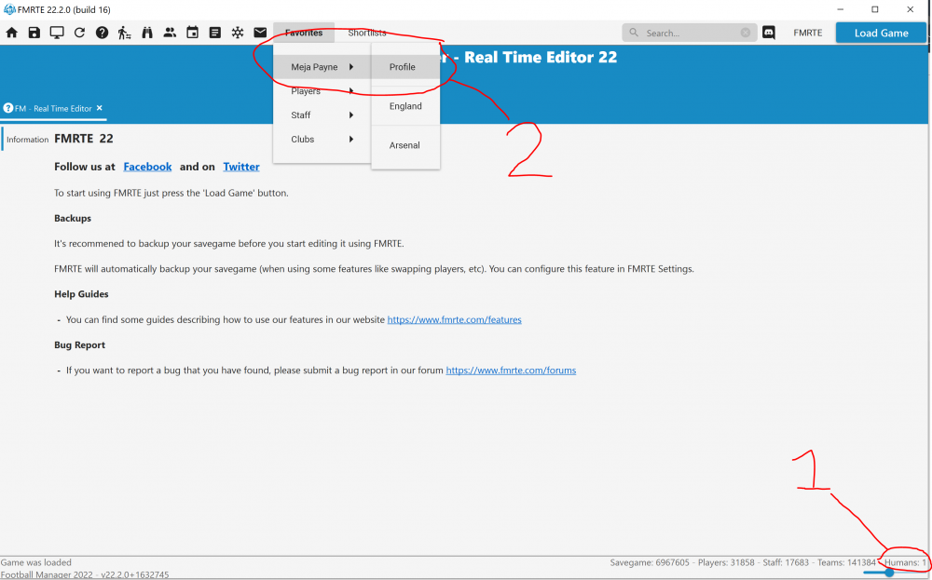Select Meja Payne in Favorites menu
This screenshot has height=580, width=932.
coord(322,67)
